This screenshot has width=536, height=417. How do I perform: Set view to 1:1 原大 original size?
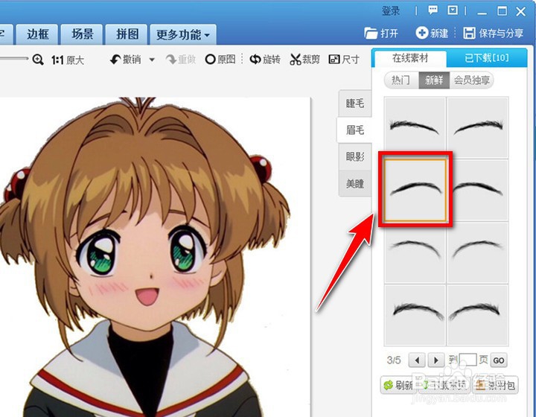pyautogui.click(x=68, y=60)
